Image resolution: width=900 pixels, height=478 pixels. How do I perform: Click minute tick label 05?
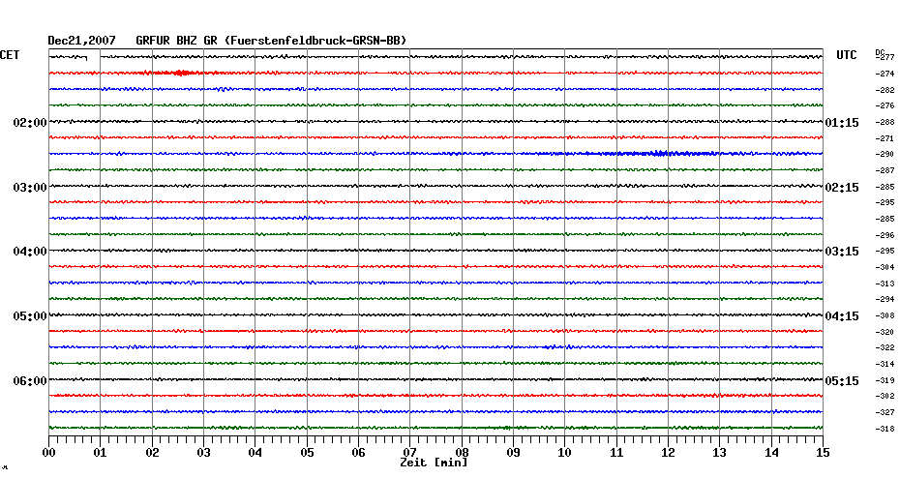pos(307,453)
